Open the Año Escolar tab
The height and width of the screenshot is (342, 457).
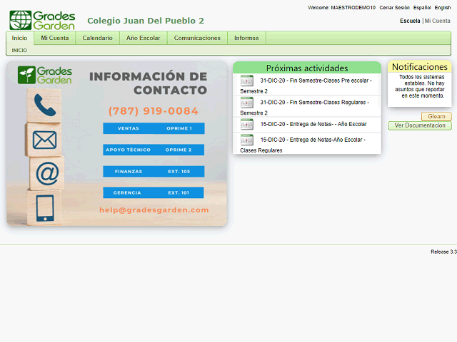tap(143, 38)
